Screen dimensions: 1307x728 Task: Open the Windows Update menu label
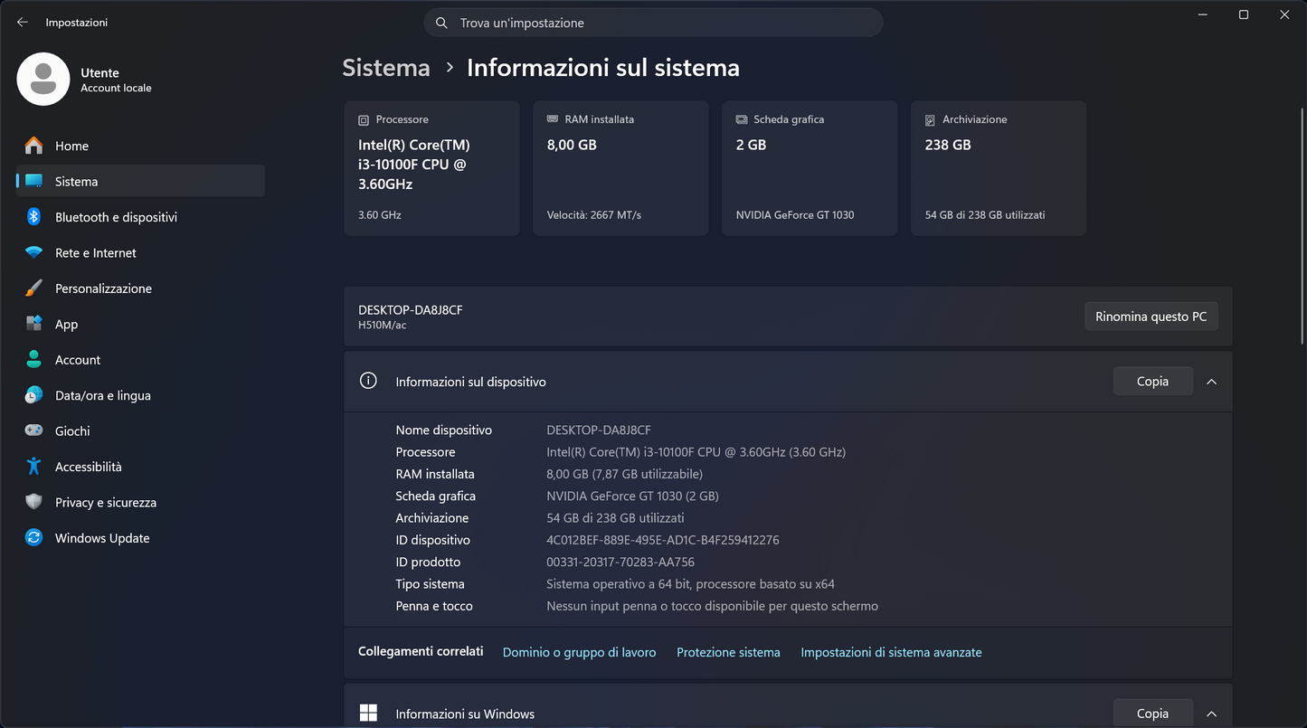102,538
